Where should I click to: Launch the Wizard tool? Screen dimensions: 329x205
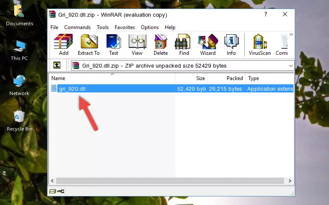click(208, 45)
